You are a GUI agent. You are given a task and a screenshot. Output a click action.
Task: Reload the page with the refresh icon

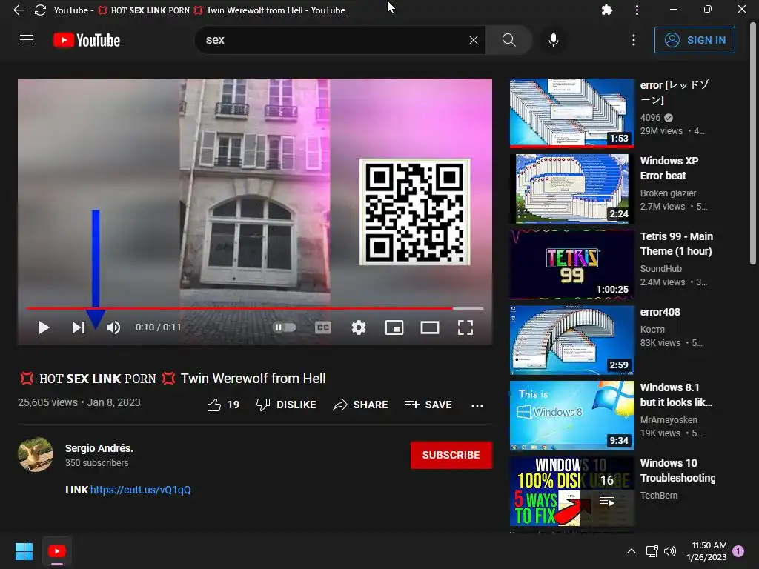tap(40, 10)
